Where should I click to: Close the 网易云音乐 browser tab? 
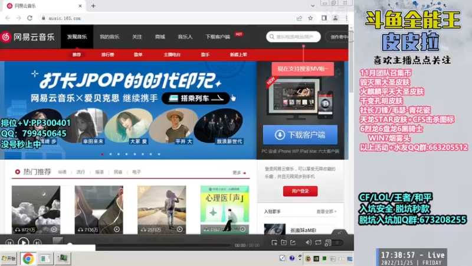pyautogui.click(x=80, y=6)
